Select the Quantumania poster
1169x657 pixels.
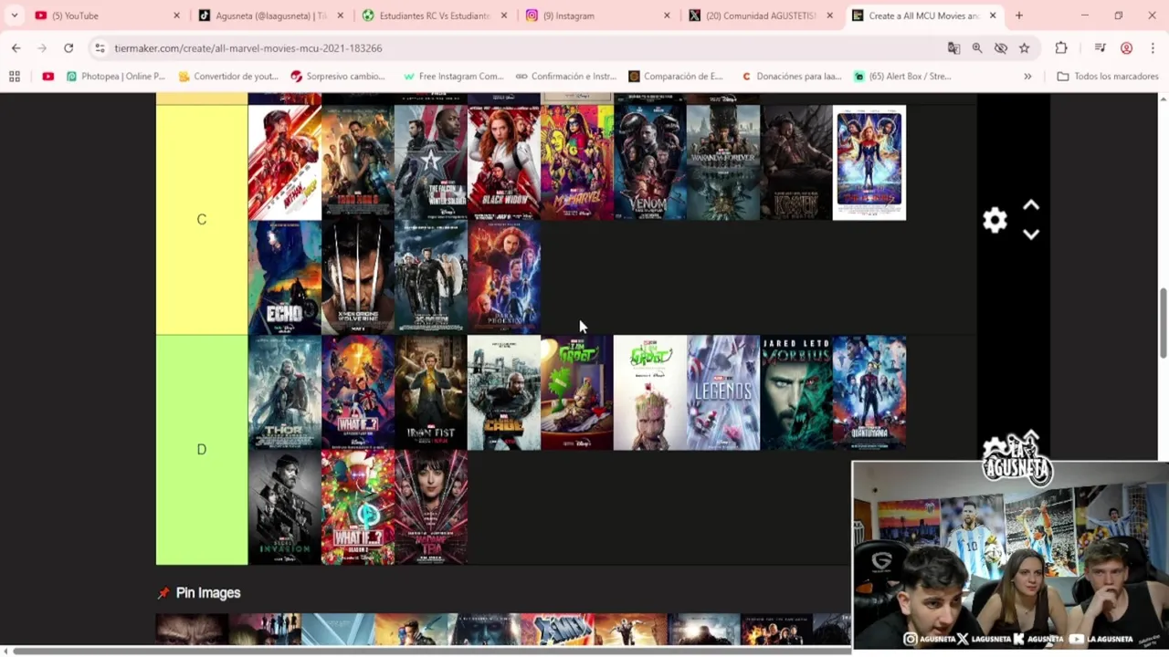click(x=869, y=392)
